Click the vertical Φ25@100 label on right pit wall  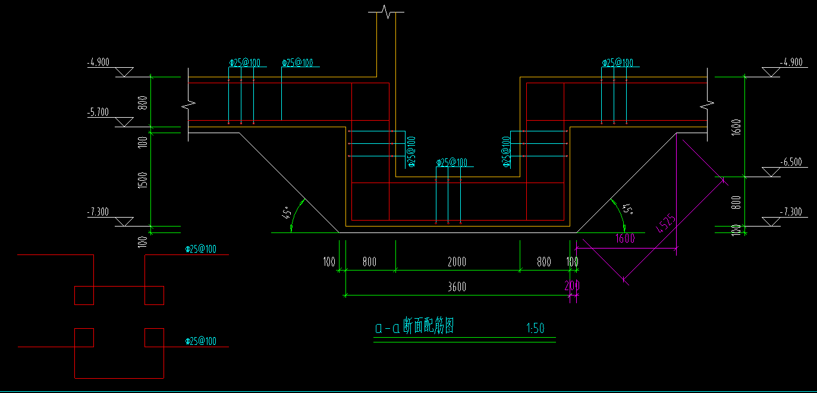(506, 152)
